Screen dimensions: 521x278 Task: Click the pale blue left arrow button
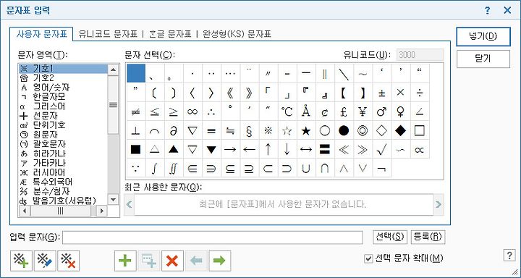(x=196, y=261)
